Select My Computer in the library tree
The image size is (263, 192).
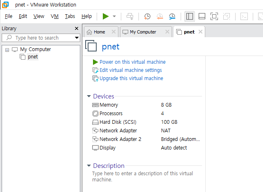(35, 49)
